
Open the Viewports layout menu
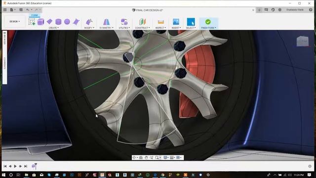coord(179,157)
